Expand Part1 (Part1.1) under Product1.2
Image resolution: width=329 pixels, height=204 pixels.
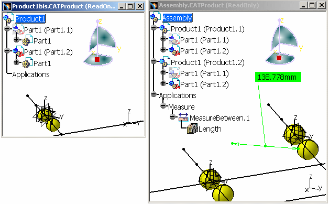163,72
